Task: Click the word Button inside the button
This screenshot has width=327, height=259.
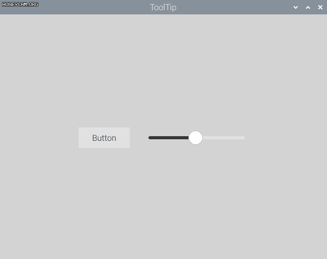Action: (x=104, y=138)
